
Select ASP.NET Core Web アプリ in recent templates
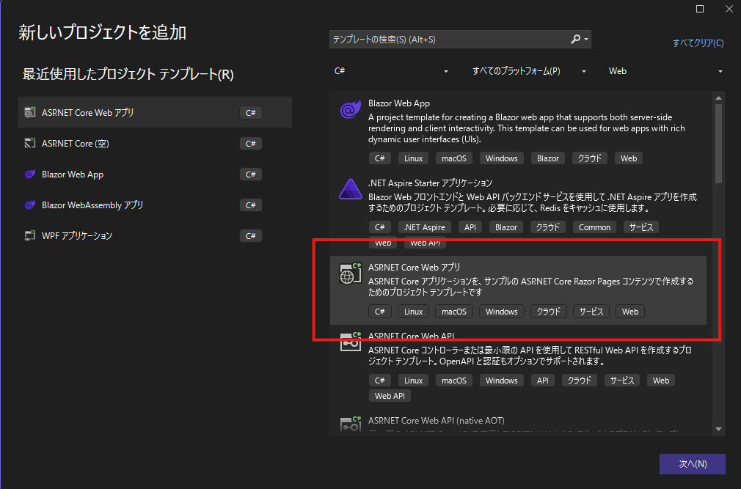[155, 112]
